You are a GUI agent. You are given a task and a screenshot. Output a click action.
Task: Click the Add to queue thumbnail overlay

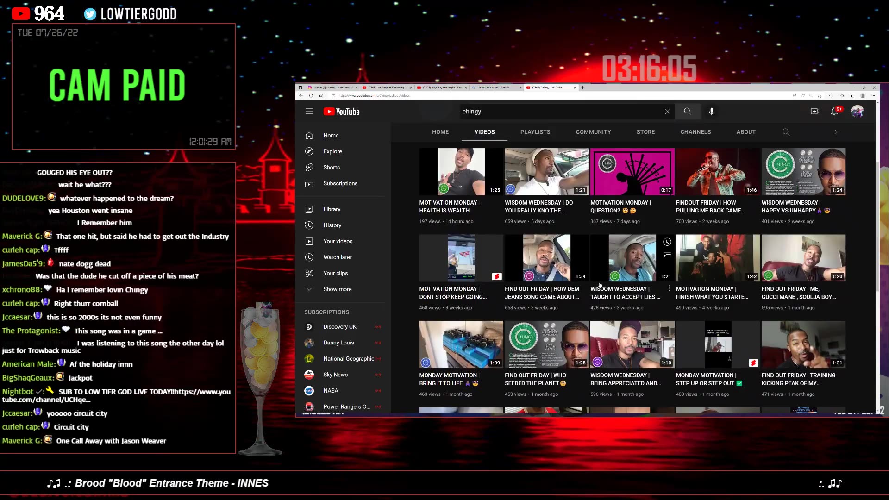point(667,255)
